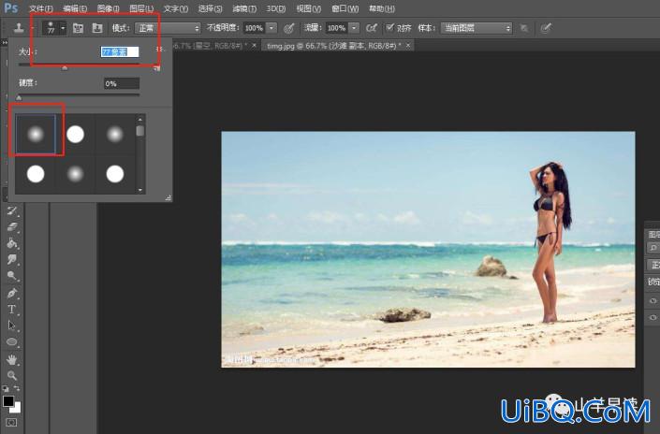Open the 3D(D) menu
660x434 pixels.
(x=275, y=8)
